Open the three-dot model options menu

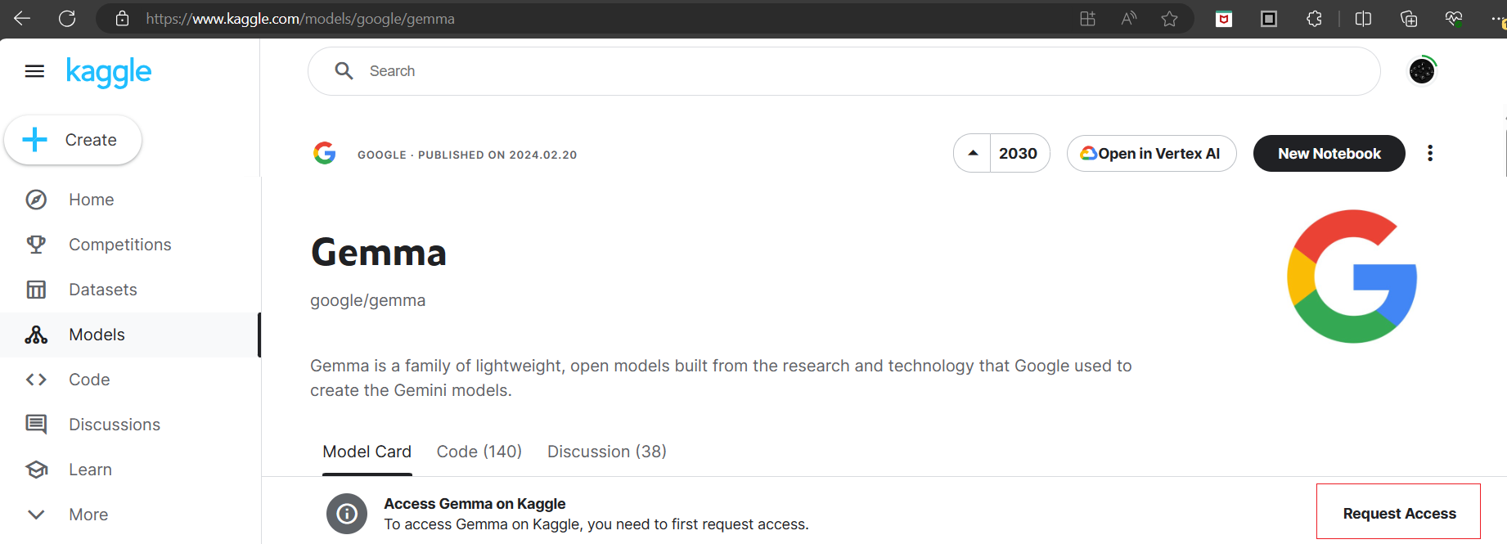pos(1430,153)
